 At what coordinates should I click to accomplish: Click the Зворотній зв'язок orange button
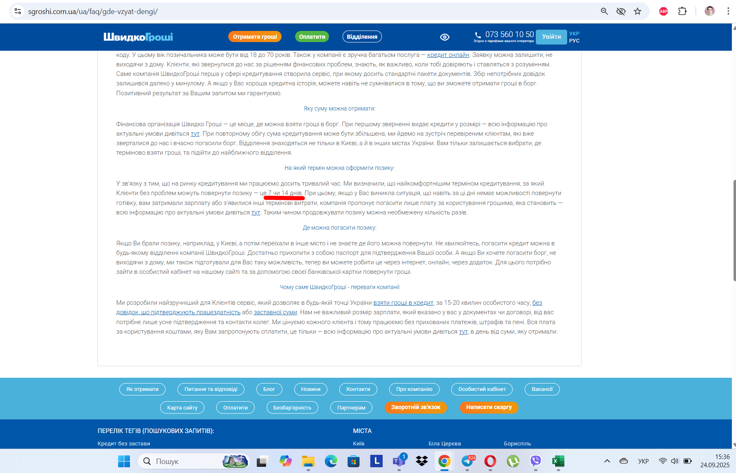pos(416,407)
